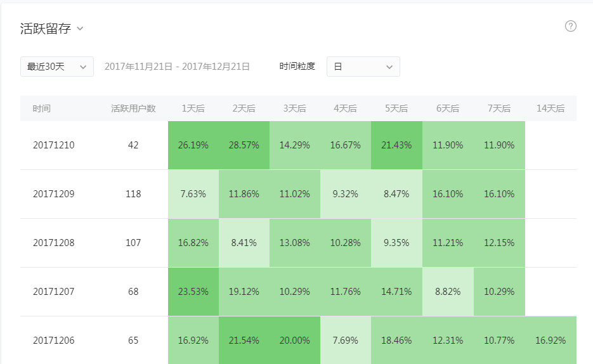593x364 pixels.
Task: Click the 28.57% cell in 20171210 row
Action: click(x=244, y=145)
